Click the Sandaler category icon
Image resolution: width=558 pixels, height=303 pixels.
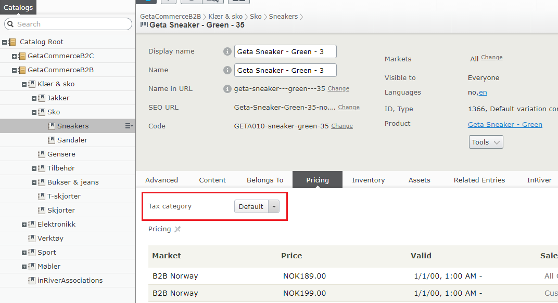click(x=52, y=140)
